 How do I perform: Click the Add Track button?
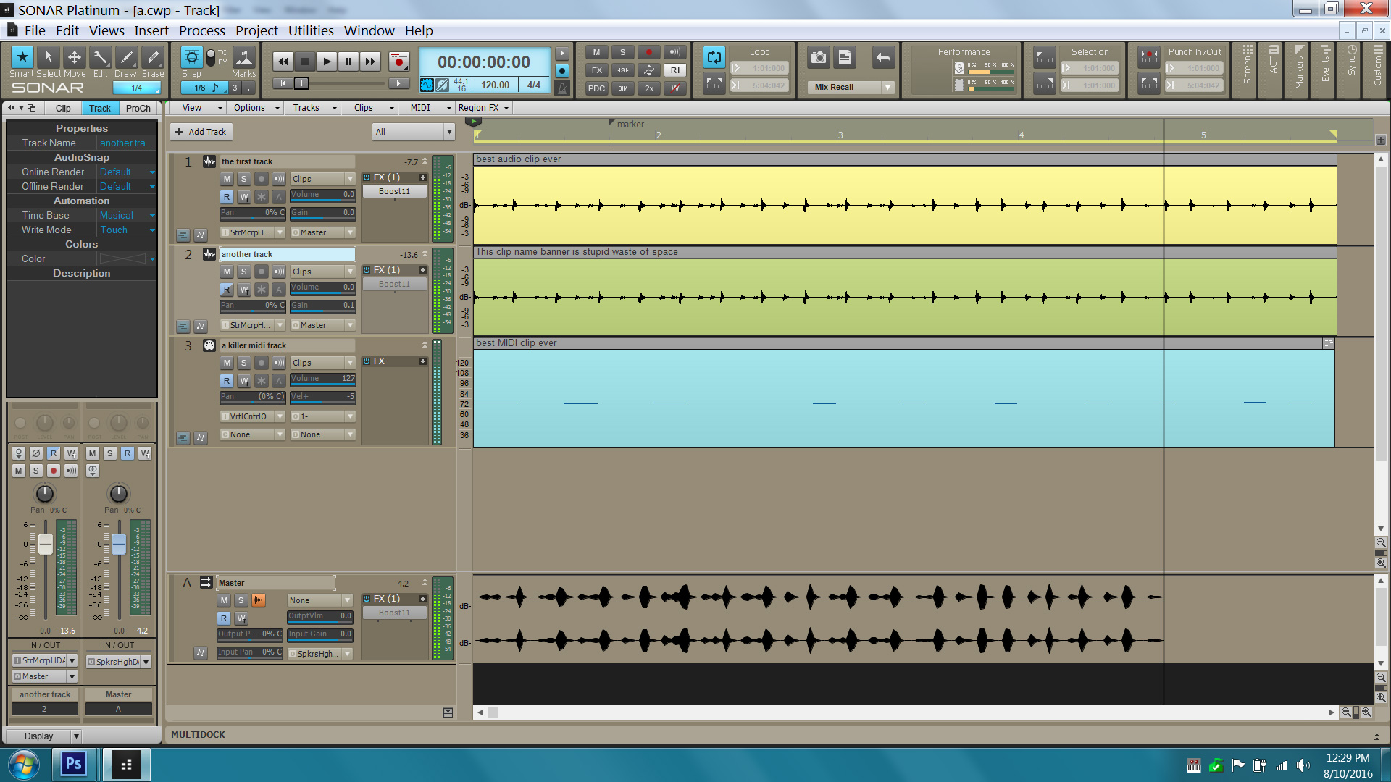point(201,132)
